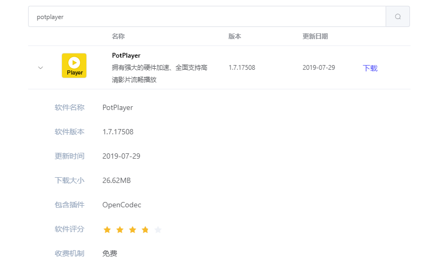Click version 1.7.17508 in the table row
Image resolution: width=428 pixels, height=266 pixels.
click(242, 68)
